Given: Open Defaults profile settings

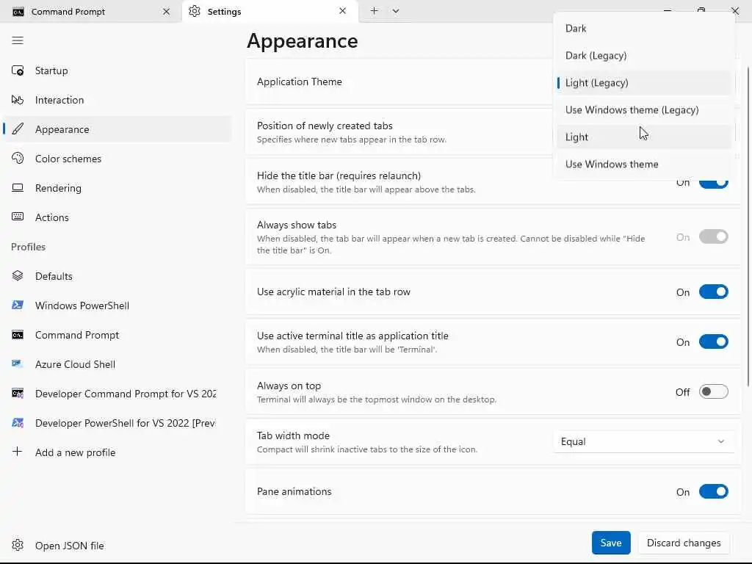Looking at the screenshot, I should (117, 276).
